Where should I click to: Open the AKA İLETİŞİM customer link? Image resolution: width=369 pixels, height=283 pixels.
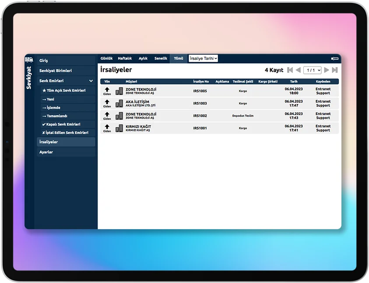tap(137, 101)
